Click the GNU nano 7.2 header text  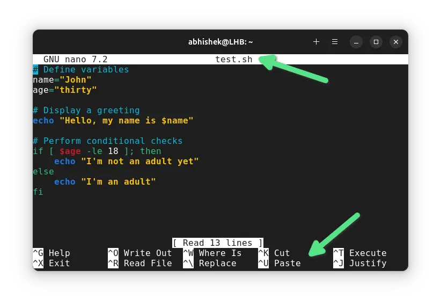tap(75, 60)
